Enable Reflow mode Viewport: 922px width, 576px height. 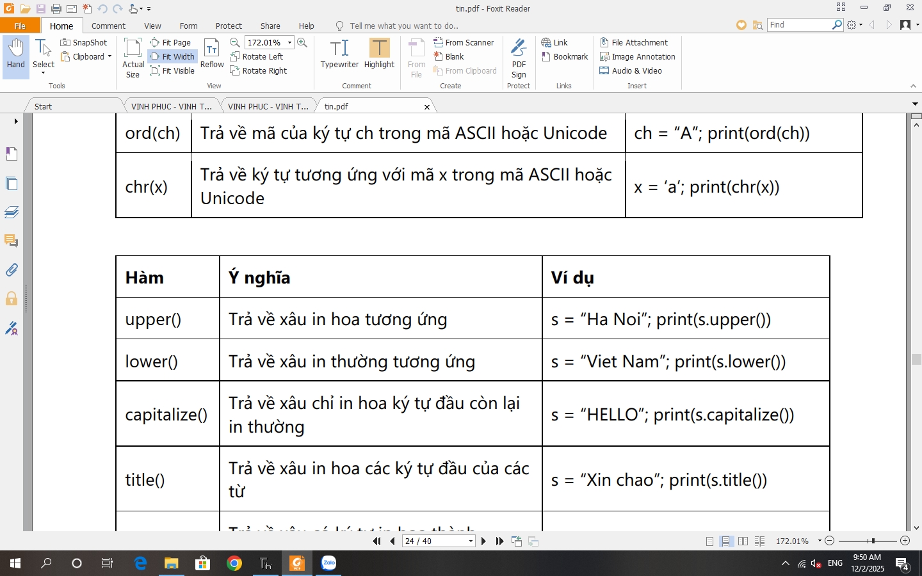click(212, 54)
